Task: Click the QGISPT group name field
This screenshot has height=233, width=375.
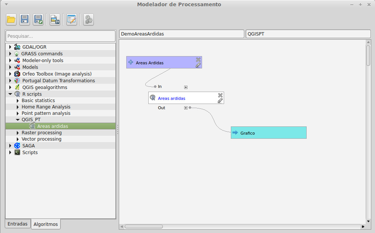Action: pos(308,34)
